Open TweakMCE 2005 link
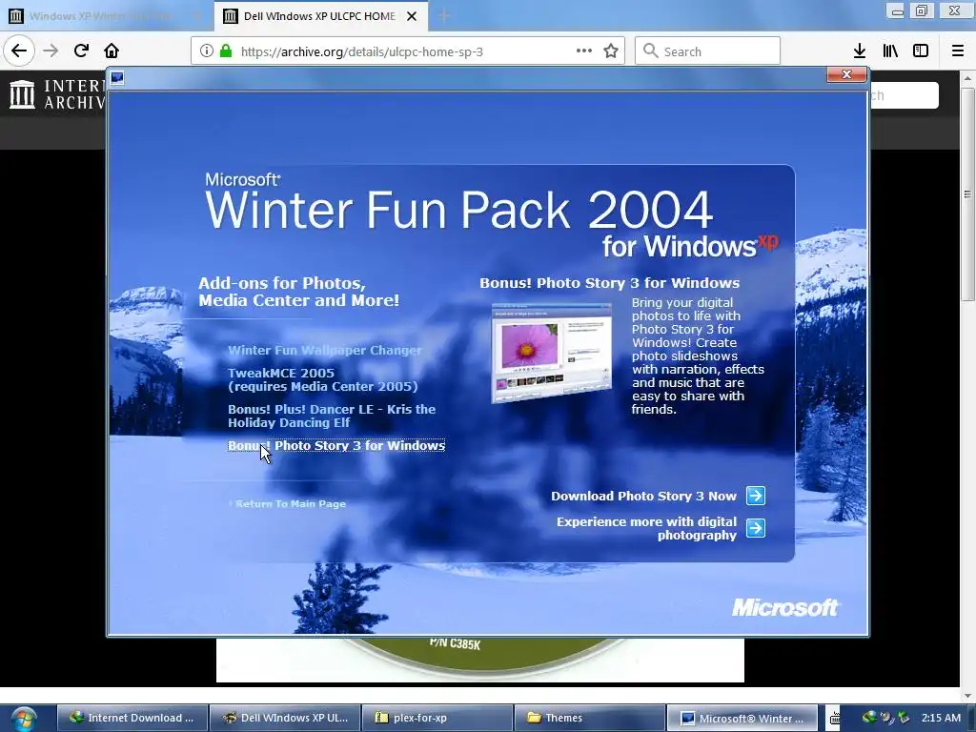The height and width of the screenshot is (732, 976). click(322, 379)
